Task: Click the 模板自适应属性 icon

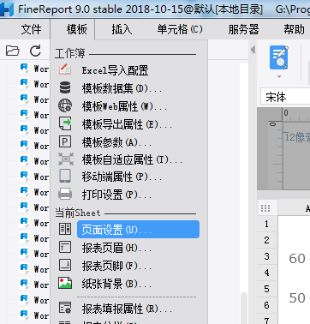Action: tap(66, 159)
